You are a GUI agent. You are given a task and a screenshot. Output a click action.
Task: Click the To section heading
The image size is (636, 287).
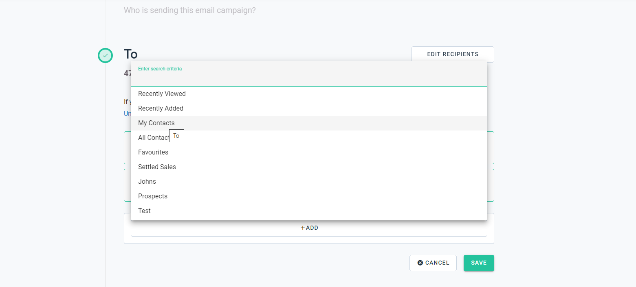pos(131,54)
